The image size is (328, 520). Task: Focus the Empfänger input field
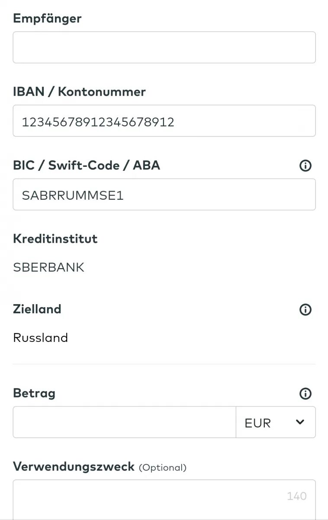164,47
